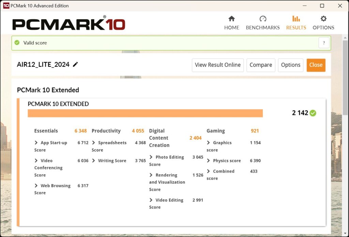Click the orange PCMark 10 Extended score bar
The height and width of the screenshot is (237, 349).
coord(145,113)
